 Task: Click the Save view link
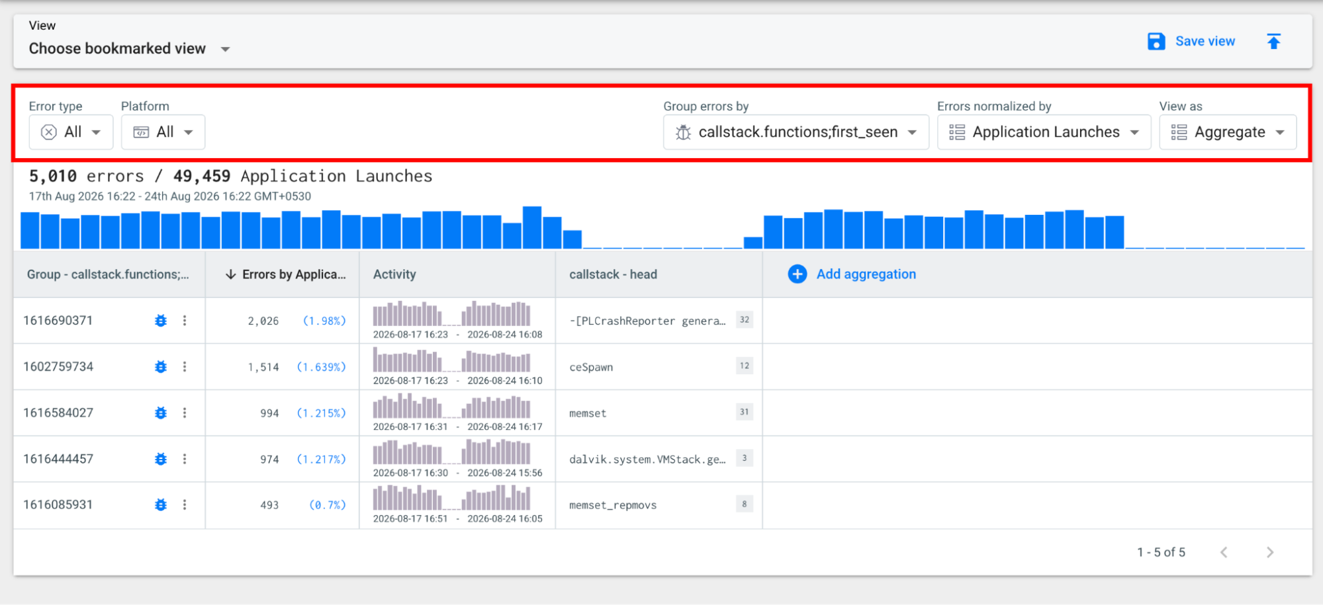click(x=1205, y=42)
